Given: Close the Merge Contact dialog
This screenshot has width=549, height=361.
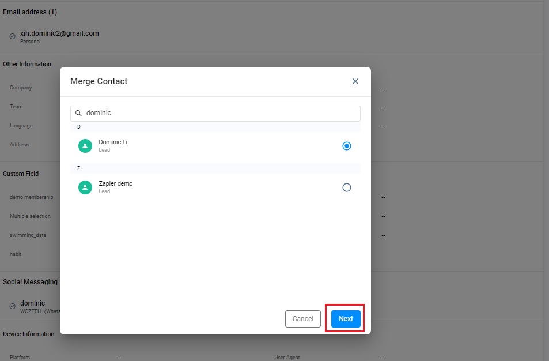Looking at the screenshot, I should (355, 81).
